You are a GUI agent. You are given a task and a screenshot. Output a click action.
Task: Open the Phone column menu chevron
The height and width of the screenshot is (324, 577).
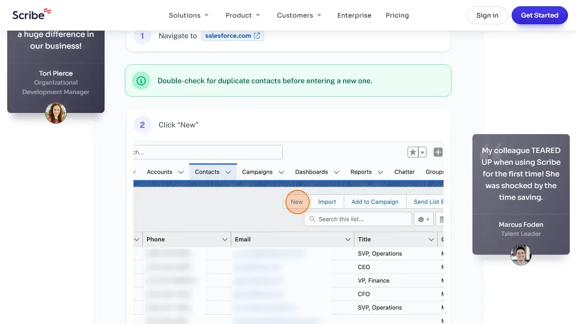(224, 239)
